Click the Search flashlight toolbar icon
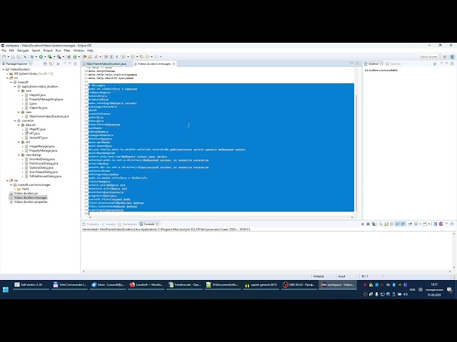457x342 pixels. pyautogui.click(x=96, y=57)
